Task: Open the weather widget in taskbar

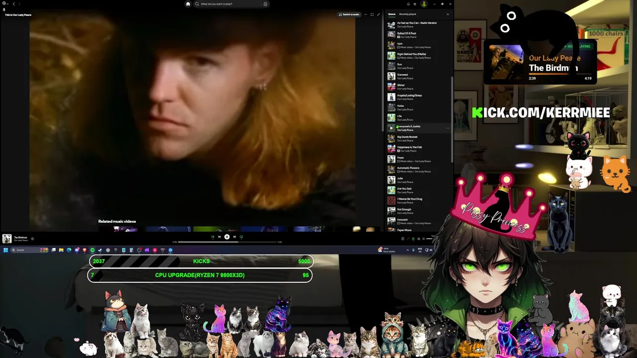Action: tap(387, 250)
